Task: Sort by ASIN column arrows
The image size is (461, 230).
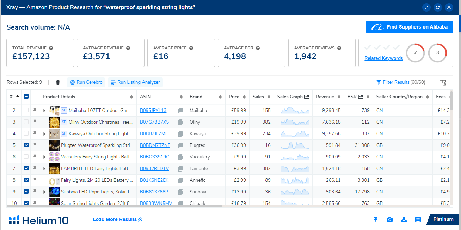Action: pyautogui.click(x=181, y=97)
